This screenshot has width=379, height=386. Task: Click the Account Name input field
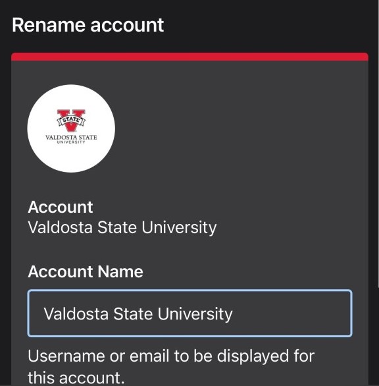(x=189, y=313)
